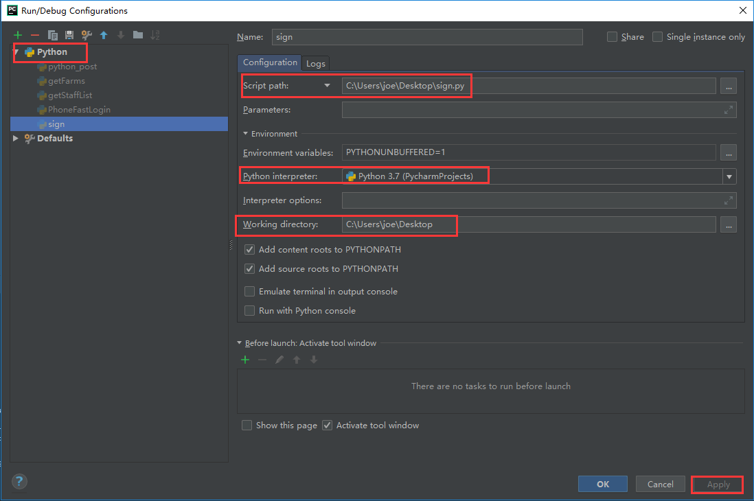
Task: Select the sign configuration
Action: point(119,124)
